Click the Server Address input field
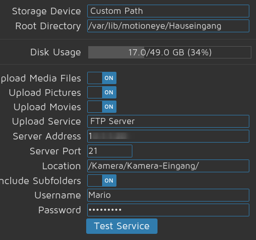 click(x=168, y=136)
